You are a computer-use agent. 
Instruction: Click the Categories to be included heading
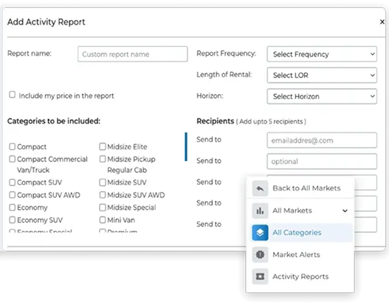pos(54,121)
